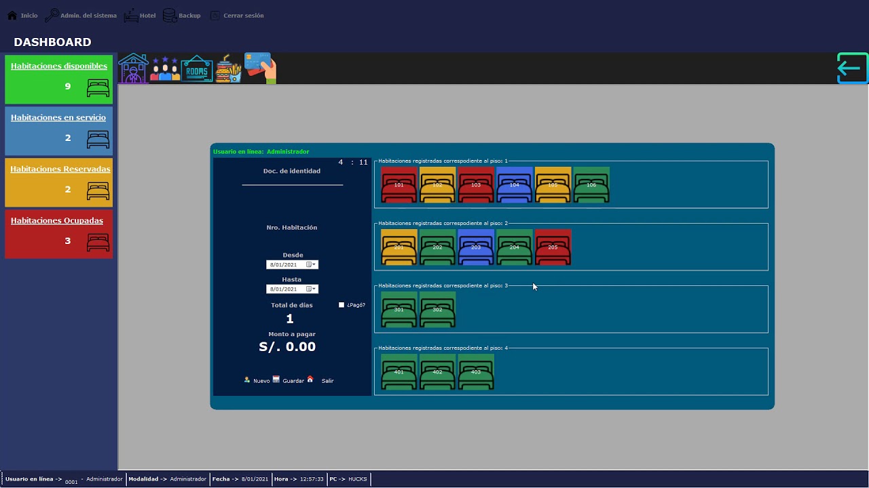
Task: Open Habitaciones Reservadas link
Action: [x=60, y=169]
